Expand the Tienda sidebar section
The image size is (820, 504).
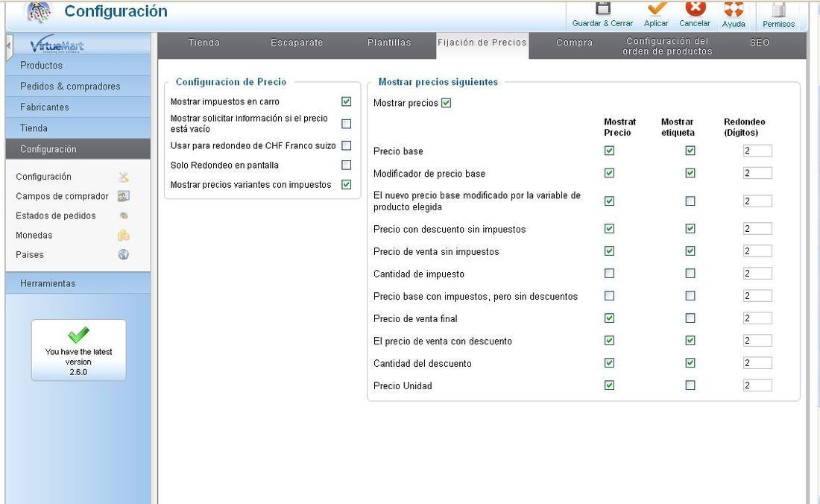(78, 128)
